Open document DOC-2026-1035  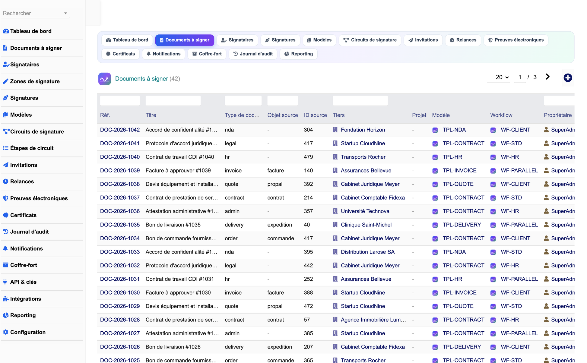coord(120,225)
